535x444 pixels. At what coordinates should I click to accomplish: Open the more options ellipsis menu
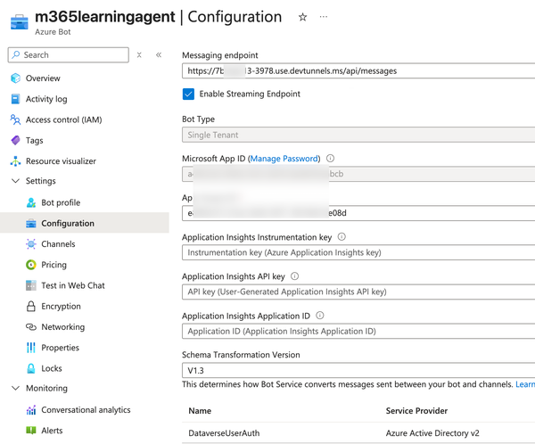tap(324, 17)
